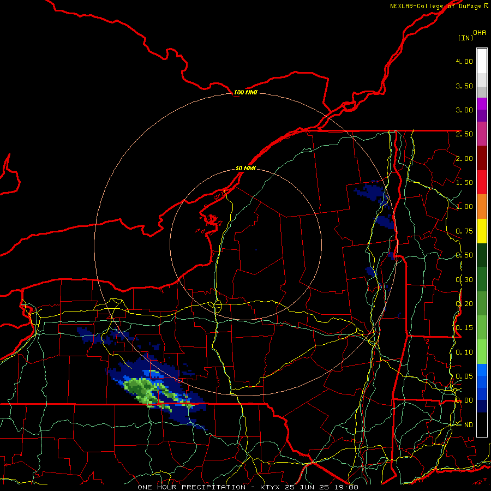This screenshot has width=491, height=491.
Task: Click the 0.05 legend value
Action: (464, 376)
